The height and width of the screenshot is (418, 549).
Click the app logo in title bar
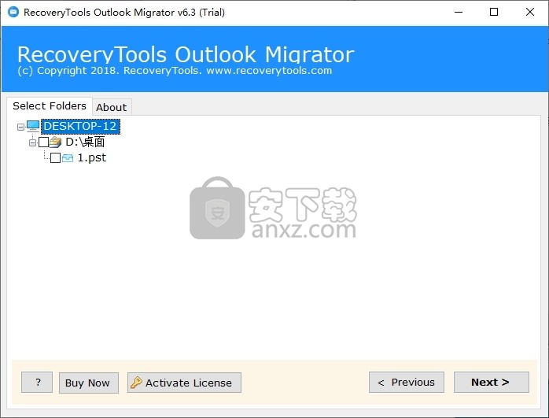coord(13,12)
